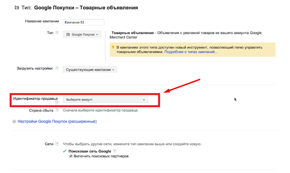Expand Настройки Google Покупок plus icon
290x173 pixels.
tap(14, 121)
